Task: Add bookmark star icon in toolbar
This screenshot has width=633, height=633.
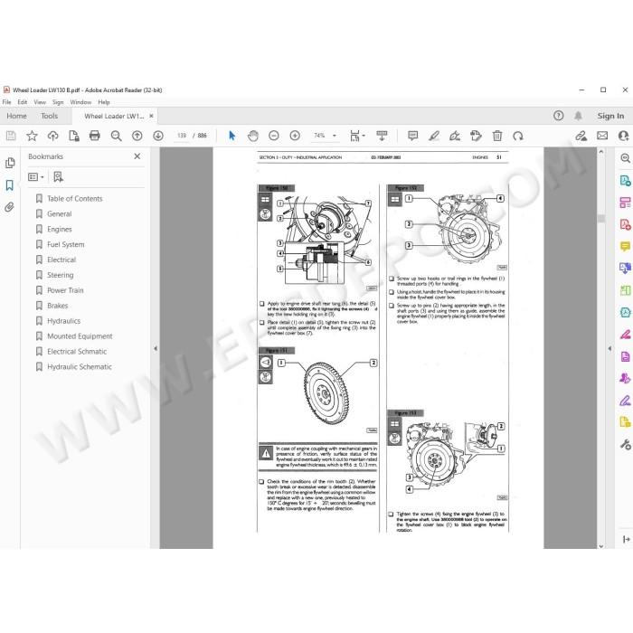Action: tap(32, 136)
